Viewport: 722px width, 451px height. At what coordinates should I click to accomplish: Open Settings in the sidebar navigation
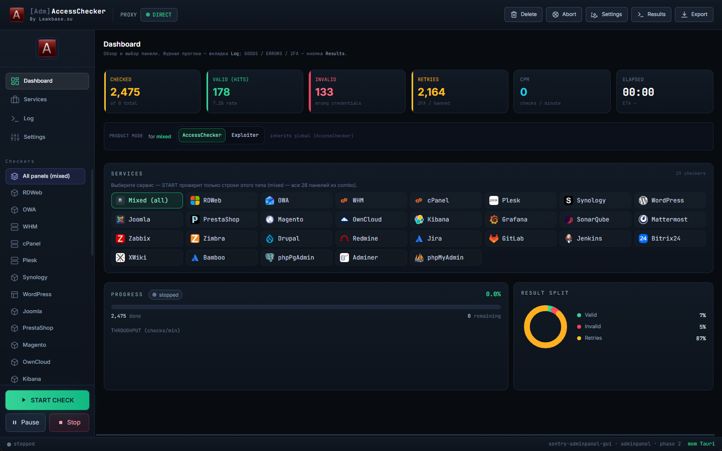click(x=47, y=137)
